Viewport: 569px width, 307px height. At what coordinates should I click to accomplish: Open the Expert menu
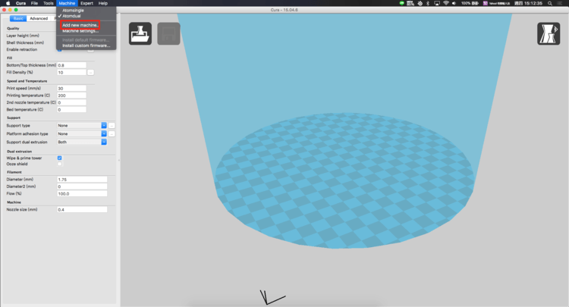tap(86, 3)
